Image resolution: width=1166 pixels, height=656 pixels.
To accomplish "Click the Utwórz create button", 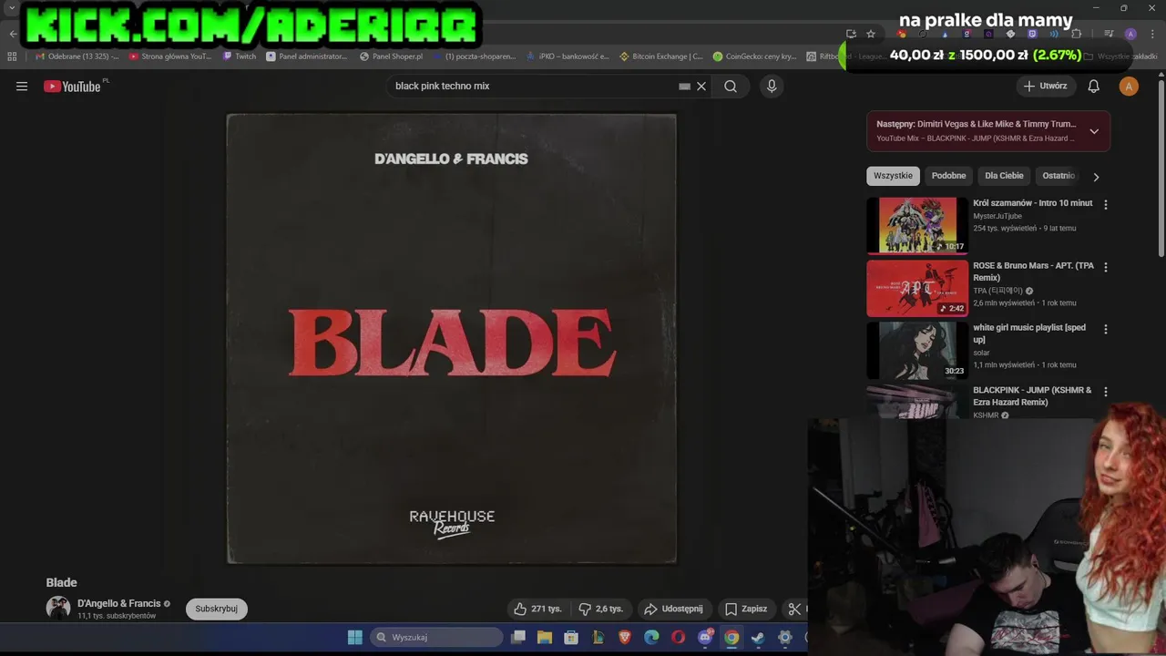I will point(1045,87).
